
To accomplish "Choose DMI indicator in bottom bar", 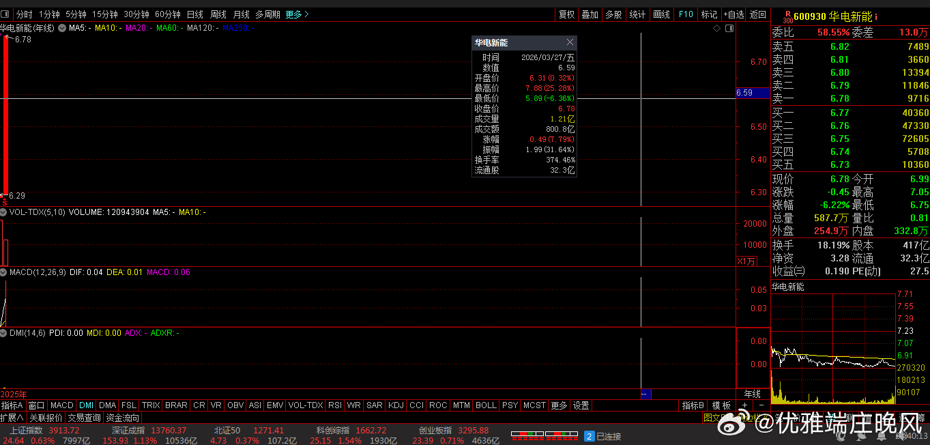I will pyautogui.click(x=86, y=405).
